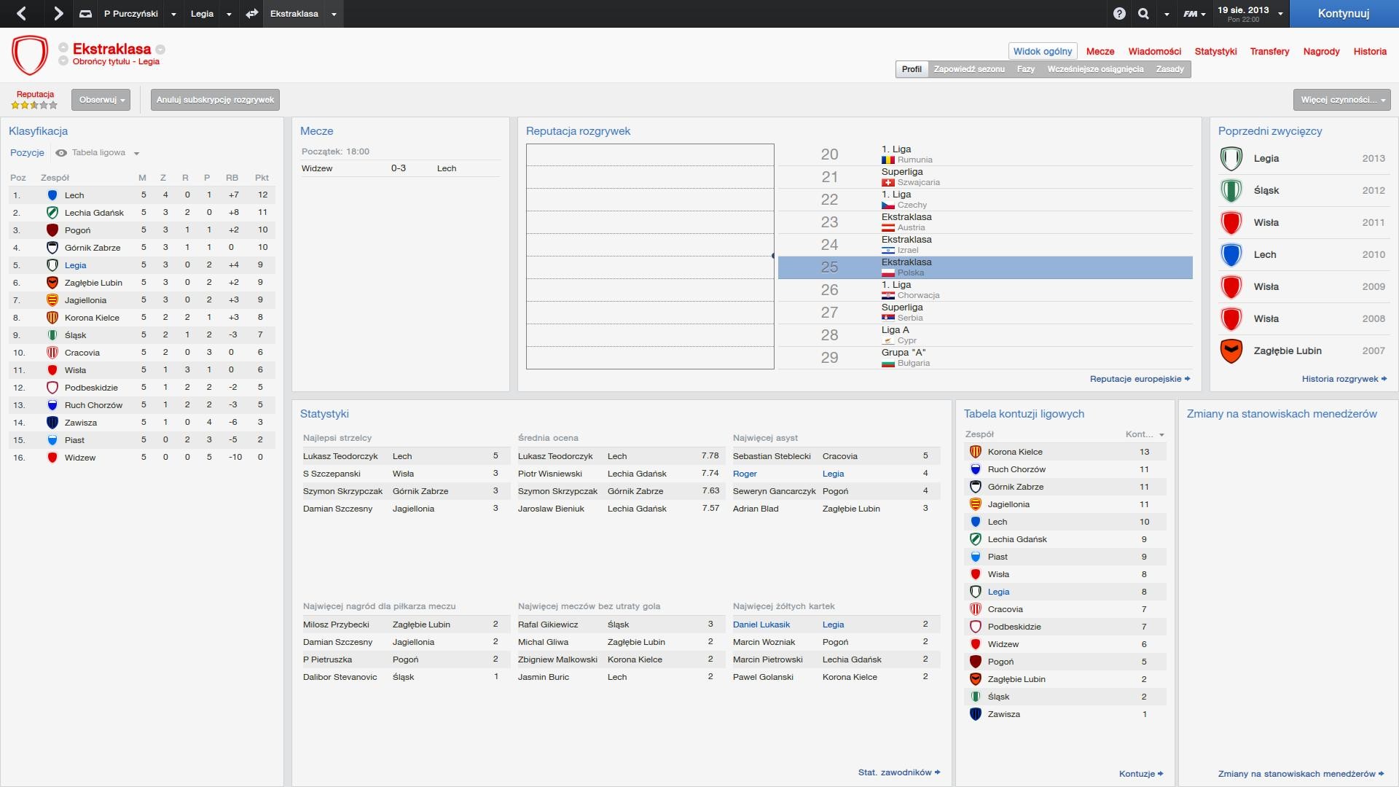The width and height of the screenshot is (1399, 787).
Task: Expand the Obserwuj dropdown
Action: coord(101,100)
